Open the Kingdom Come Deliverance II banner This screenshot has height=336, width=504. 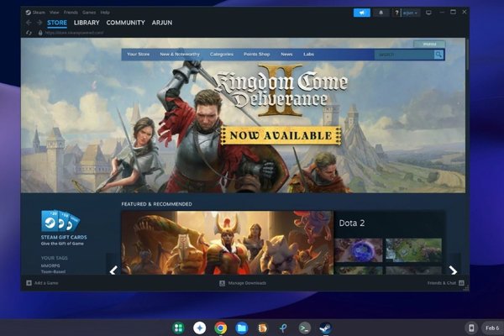pos(243,116)
